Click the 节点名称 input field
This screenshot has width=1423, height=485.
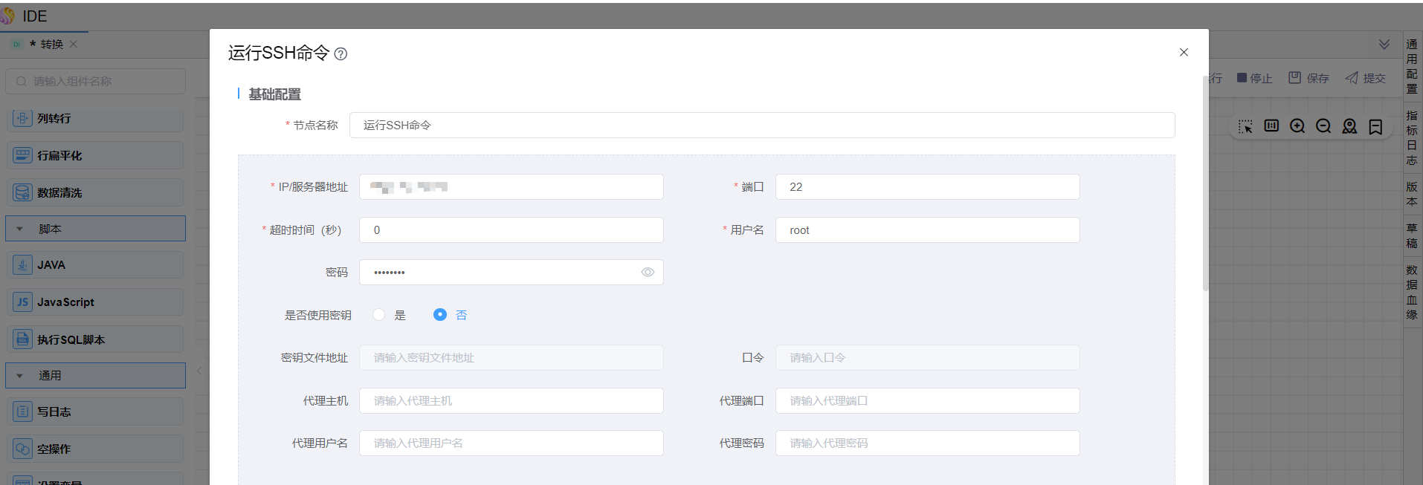[x=762, y=126]
